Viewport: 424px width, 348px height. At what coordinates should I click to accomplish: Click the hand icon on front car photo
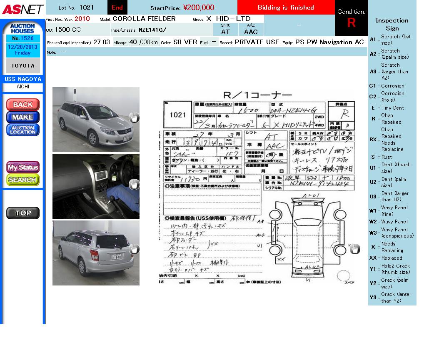pyautogui.click(x=134, y=118)
